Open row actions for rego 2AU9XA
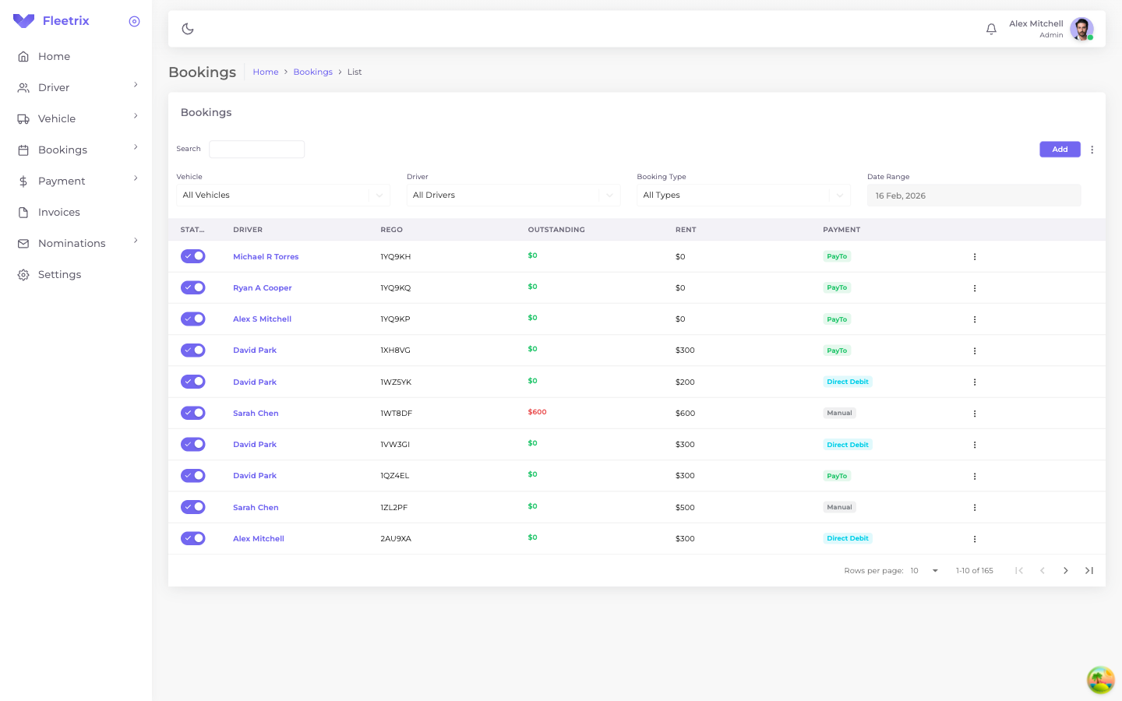1122x701 pixels. click(x=974, y=539)
